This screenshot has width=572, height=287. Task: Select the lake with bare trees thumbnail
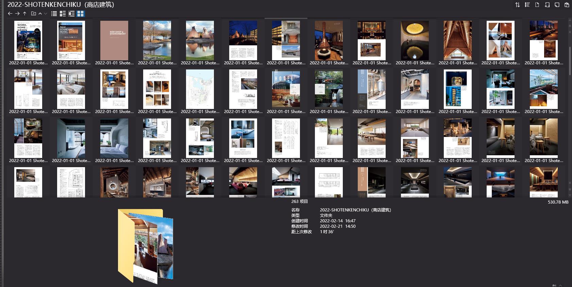click(157, 41)
